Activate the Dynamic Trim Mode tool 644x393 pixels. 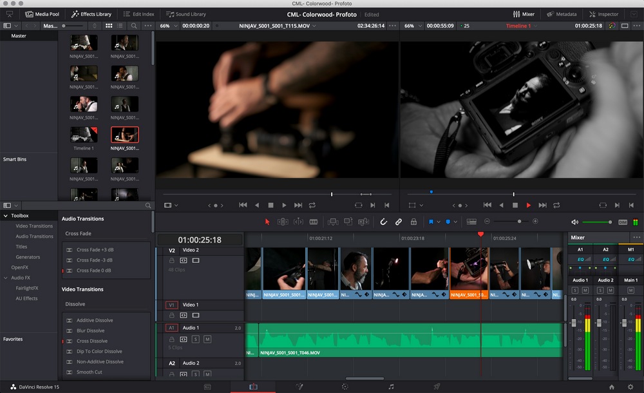[298, 222]
